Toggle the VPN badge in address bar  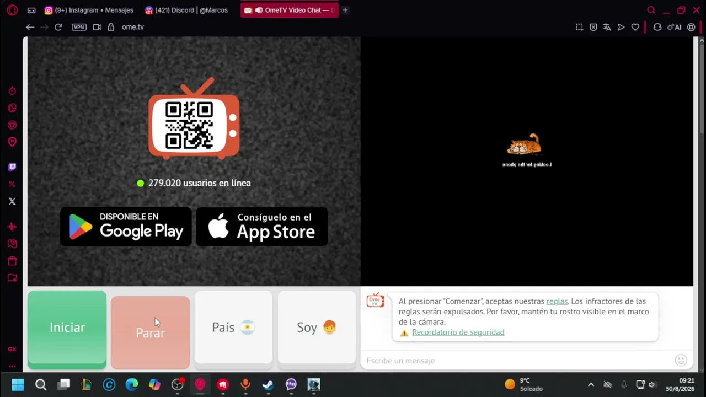tap(79, 27)
